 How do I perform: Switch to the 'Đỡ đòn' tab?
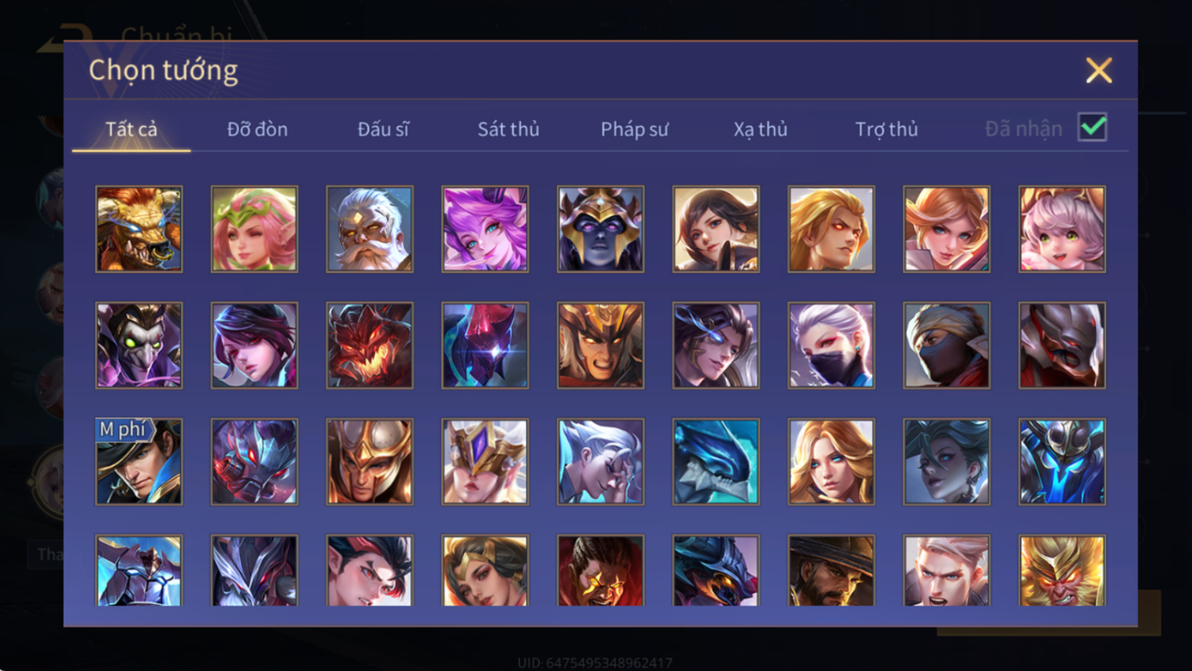(257, 129)
